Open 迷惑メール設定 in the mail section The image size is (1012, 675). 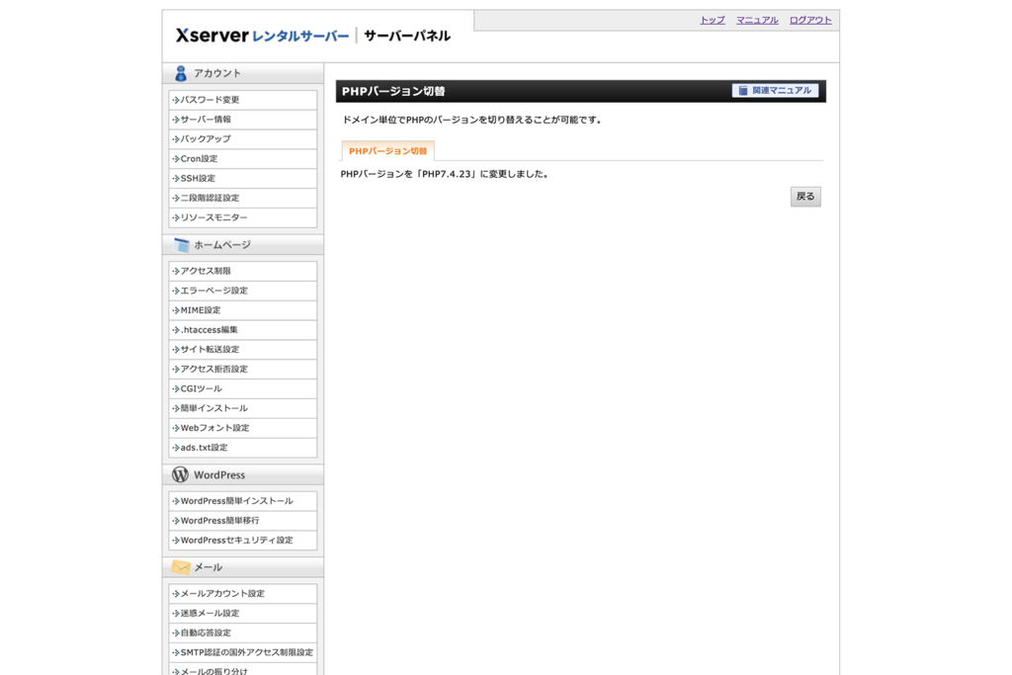(207, 613)
